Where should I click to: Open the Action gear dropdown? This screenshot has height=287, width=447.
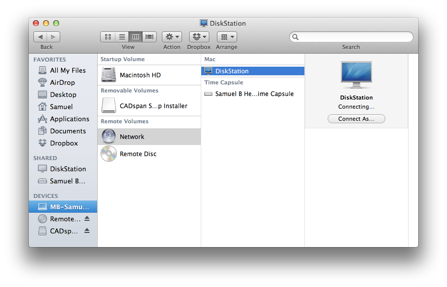(172, 37)
